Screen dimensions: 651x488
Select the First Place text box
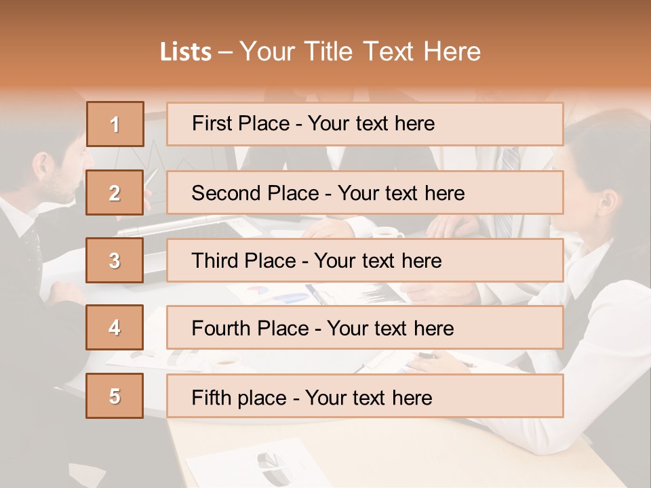coord(364,124)
